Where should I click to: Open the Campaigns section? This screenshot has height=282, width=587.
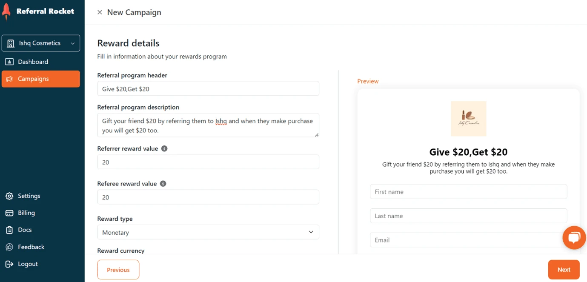coord(33,79)
